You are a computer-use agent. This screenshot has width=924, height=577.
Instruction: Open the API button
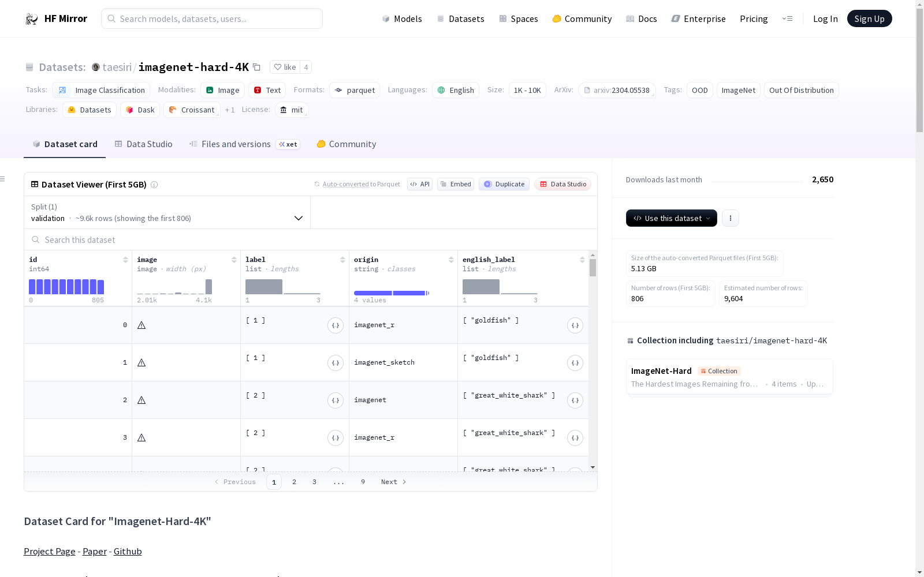click(420, 185)
